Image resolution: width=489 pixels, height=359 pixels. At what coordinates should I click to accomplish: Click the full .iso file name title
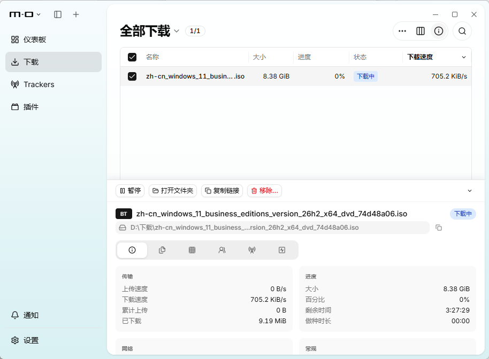click(272, 214)
